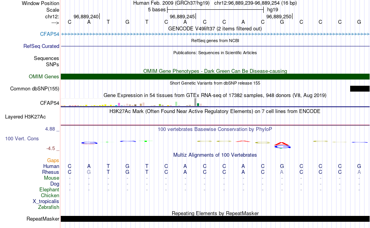The width and height of the screenshot is (370, 228).
Task: Open the Basewise Conservation by PhyloP title
Action: pos(215,129)
